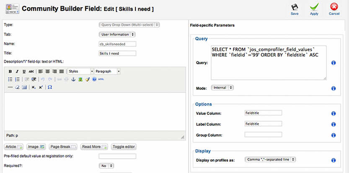The height and width of the screenshot is (173, 349).
Task: Click the subscript icon
Action: click(34, 87)
